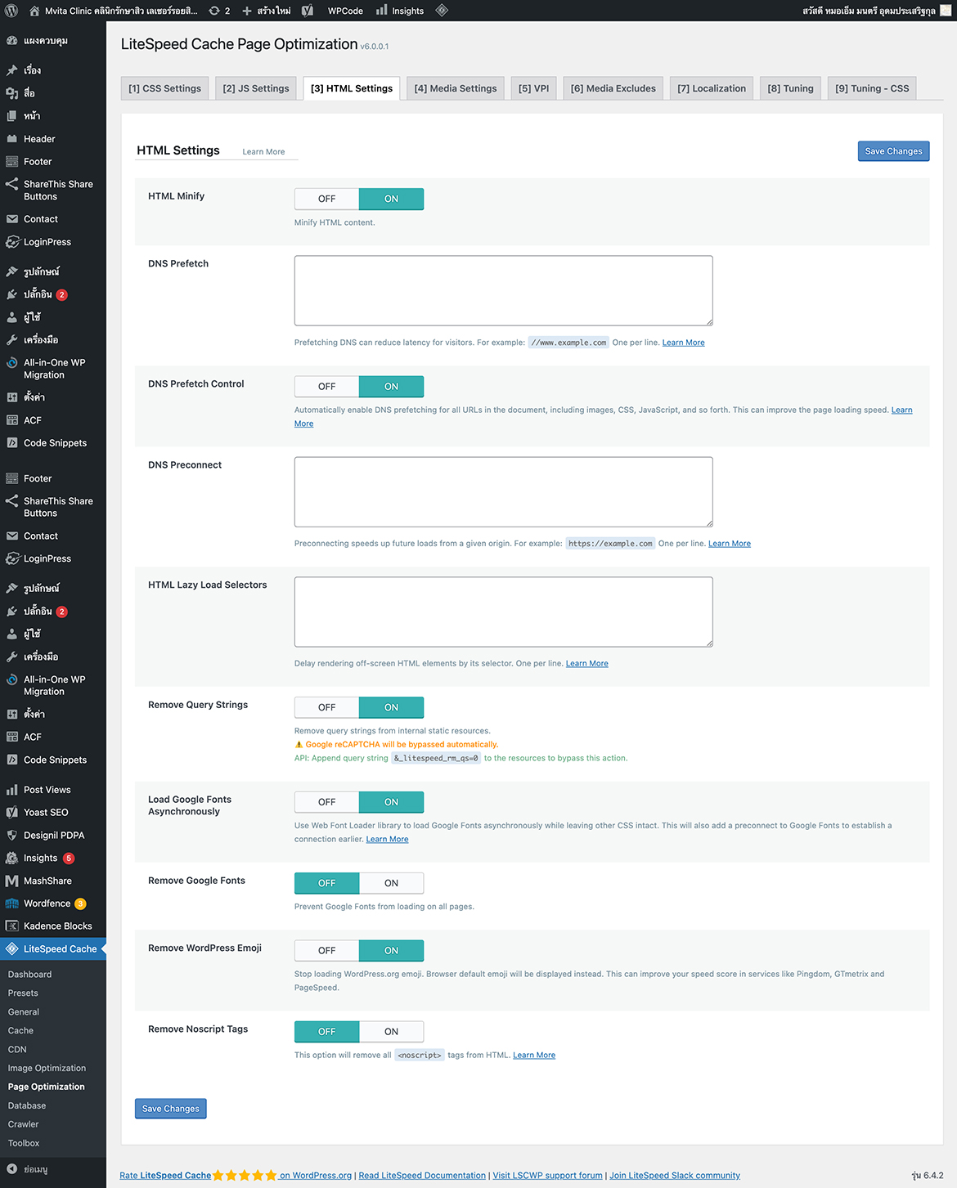
Task: Click into the DNS Preconnect text area
Action: [503, 492]
